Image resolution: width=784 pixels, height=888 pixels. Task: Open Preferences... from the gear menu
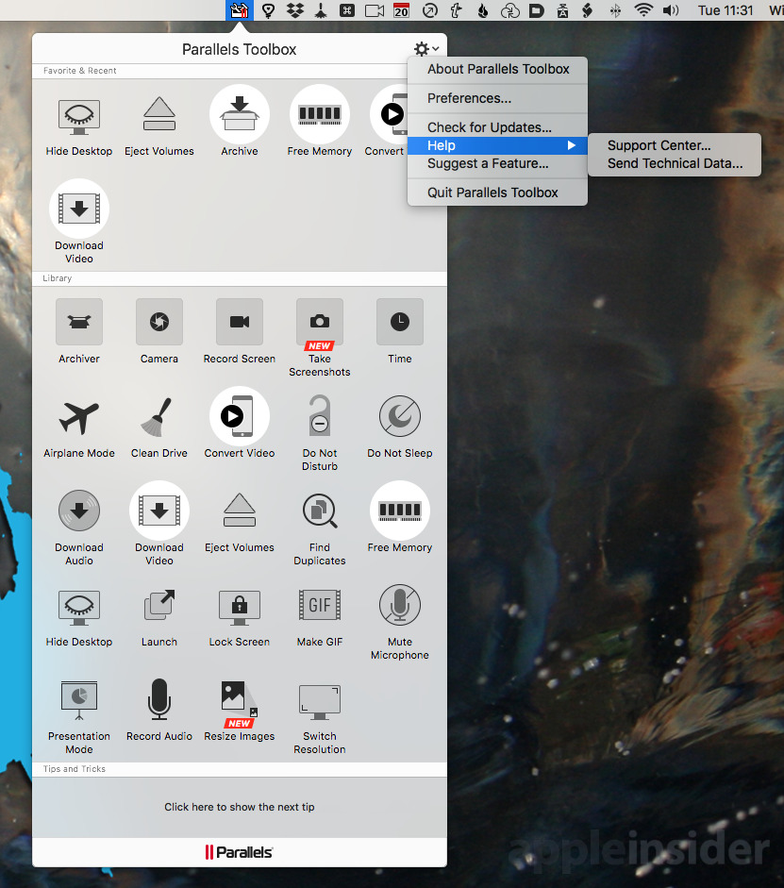(x=497, y=98)
